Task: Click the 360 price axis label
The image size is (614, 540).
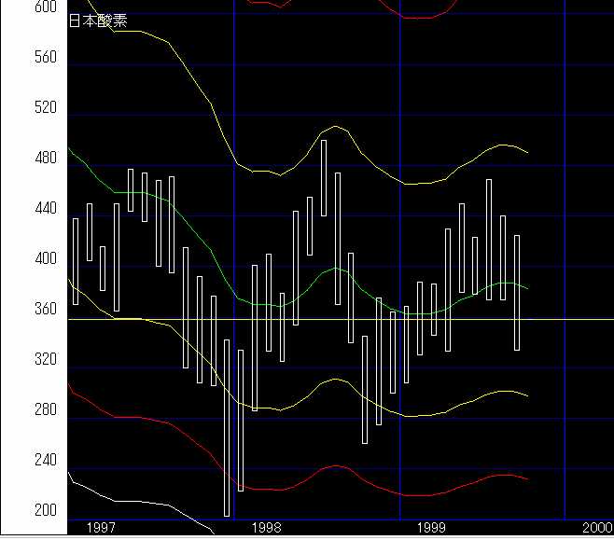Action: click(45, 310)
